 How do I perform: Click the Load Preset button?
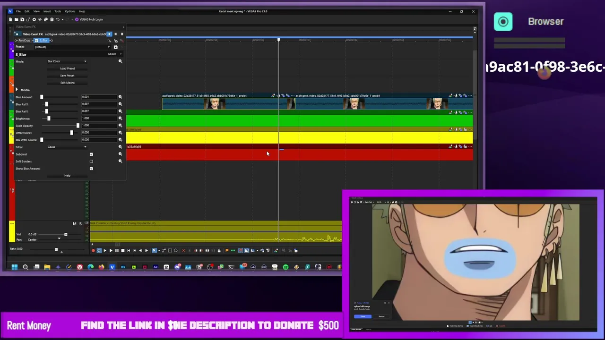click(x=67, y=68)
